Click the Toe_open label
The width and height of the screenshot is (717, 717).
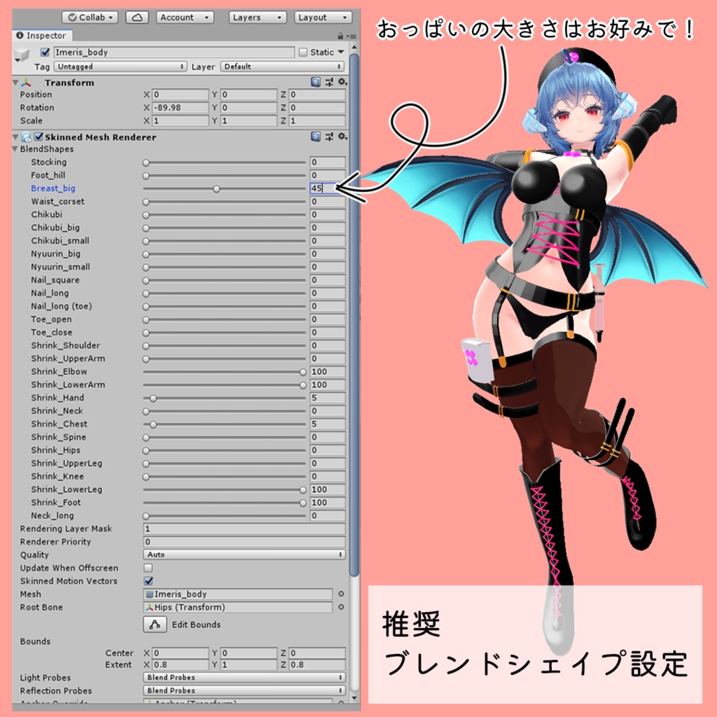point(51,319)
